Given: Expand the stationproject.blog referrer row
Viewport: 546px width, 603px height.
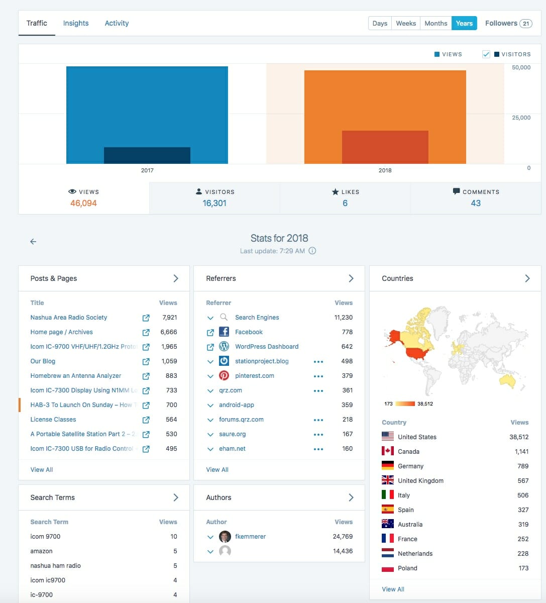Looking at the screenshot, I should click(x=210, y=361).
